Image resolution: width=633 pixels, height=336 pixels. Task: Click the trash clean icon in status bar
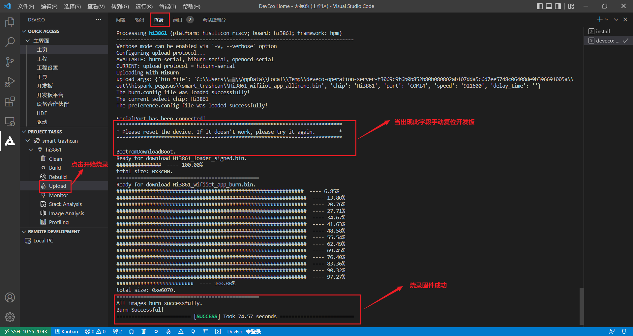[x=143, y=331]
